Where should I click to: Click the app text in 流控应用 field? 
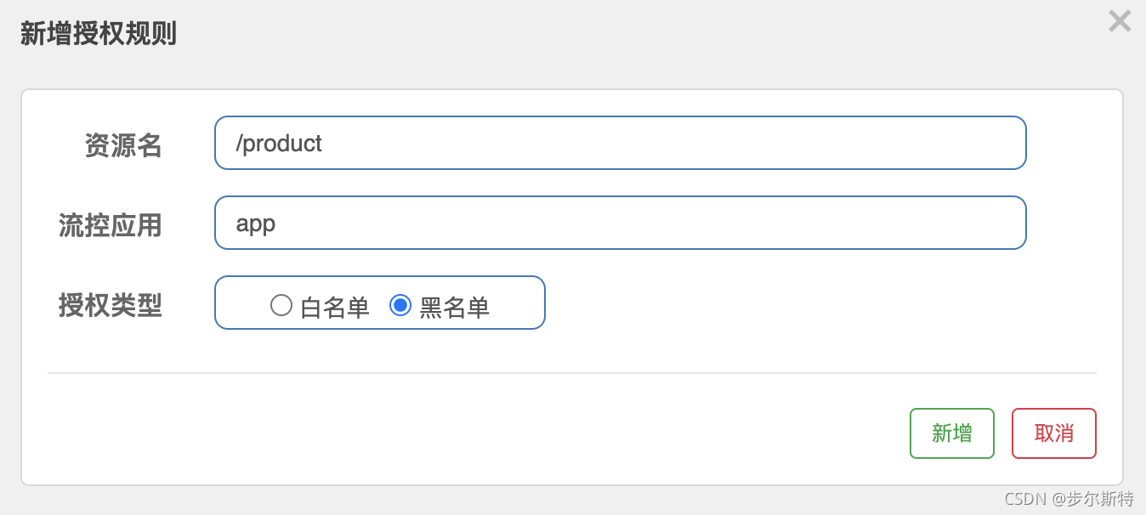(256, 223)
